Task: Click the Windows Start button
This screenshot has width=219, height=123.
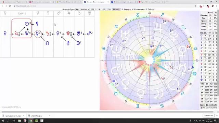Action: pyautogui.click(x=2, y=121)
